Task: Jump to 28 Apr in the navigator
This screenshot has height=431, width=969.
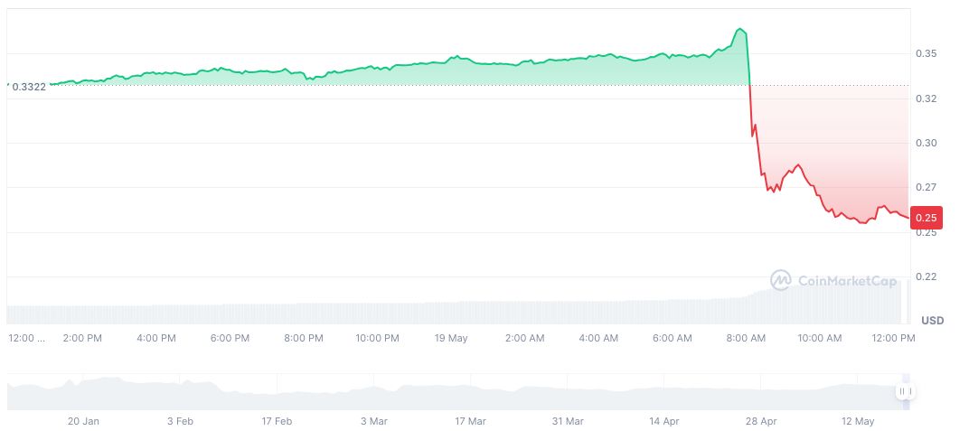Action: (x=761, y=421)
